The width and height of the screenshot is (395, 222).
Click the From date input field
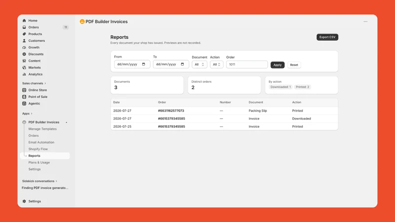tap(132, 64)
